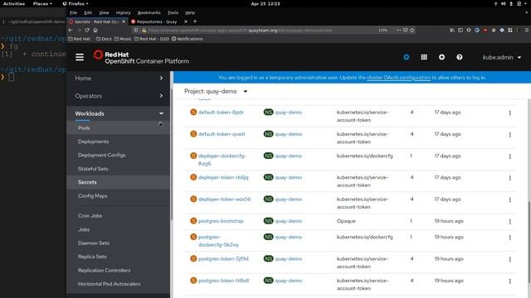Open kebab menu for postgres-bootstrap
The height and width of the screenshot is (298, 531).
point(509,221)
